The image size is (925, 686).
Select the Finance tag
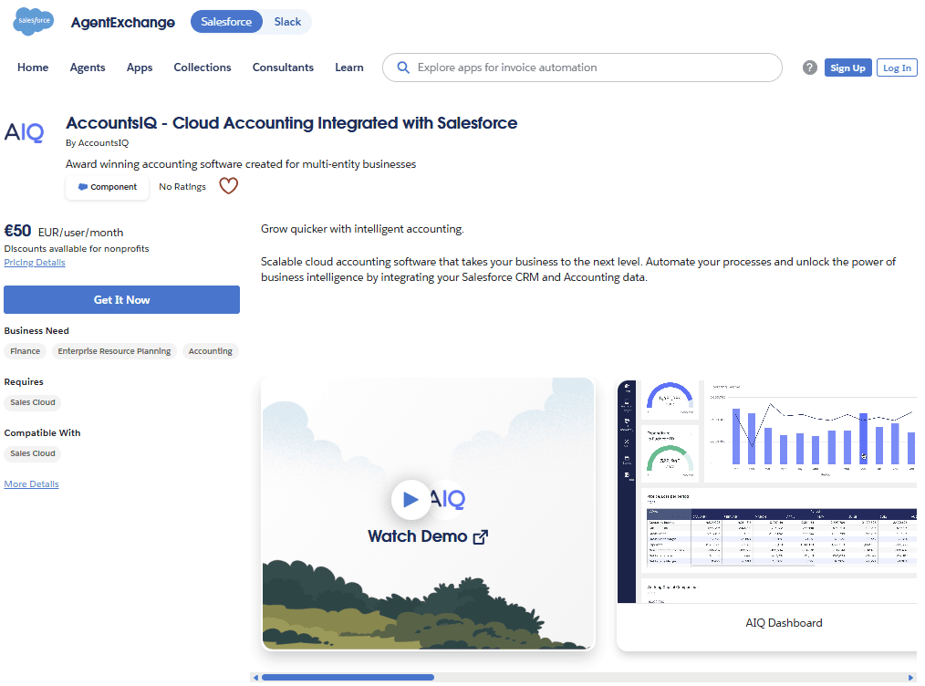click(26, 351)
